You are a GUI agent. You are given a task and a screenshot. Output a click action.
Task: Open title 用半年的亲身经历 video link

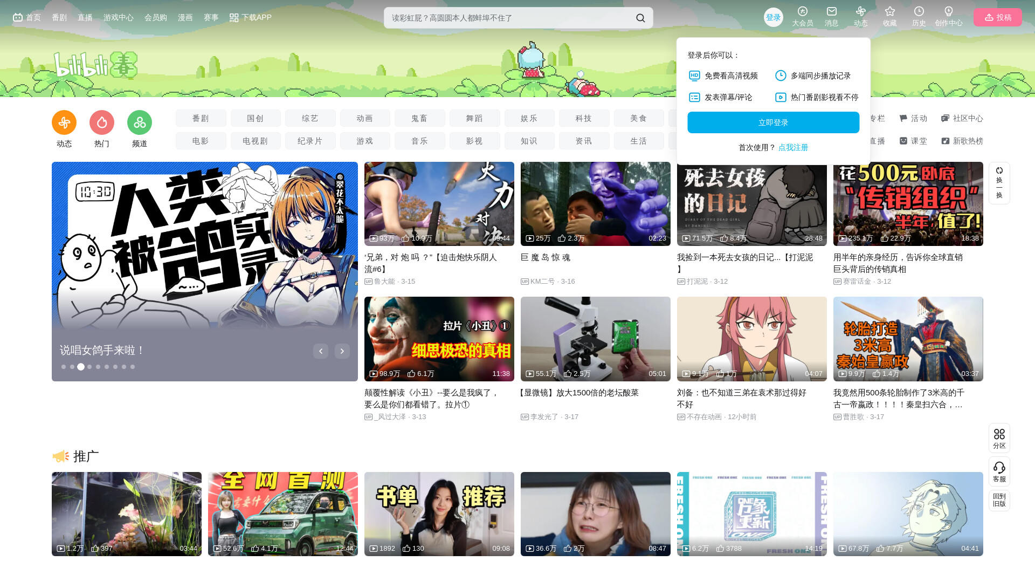coord(898,263)
